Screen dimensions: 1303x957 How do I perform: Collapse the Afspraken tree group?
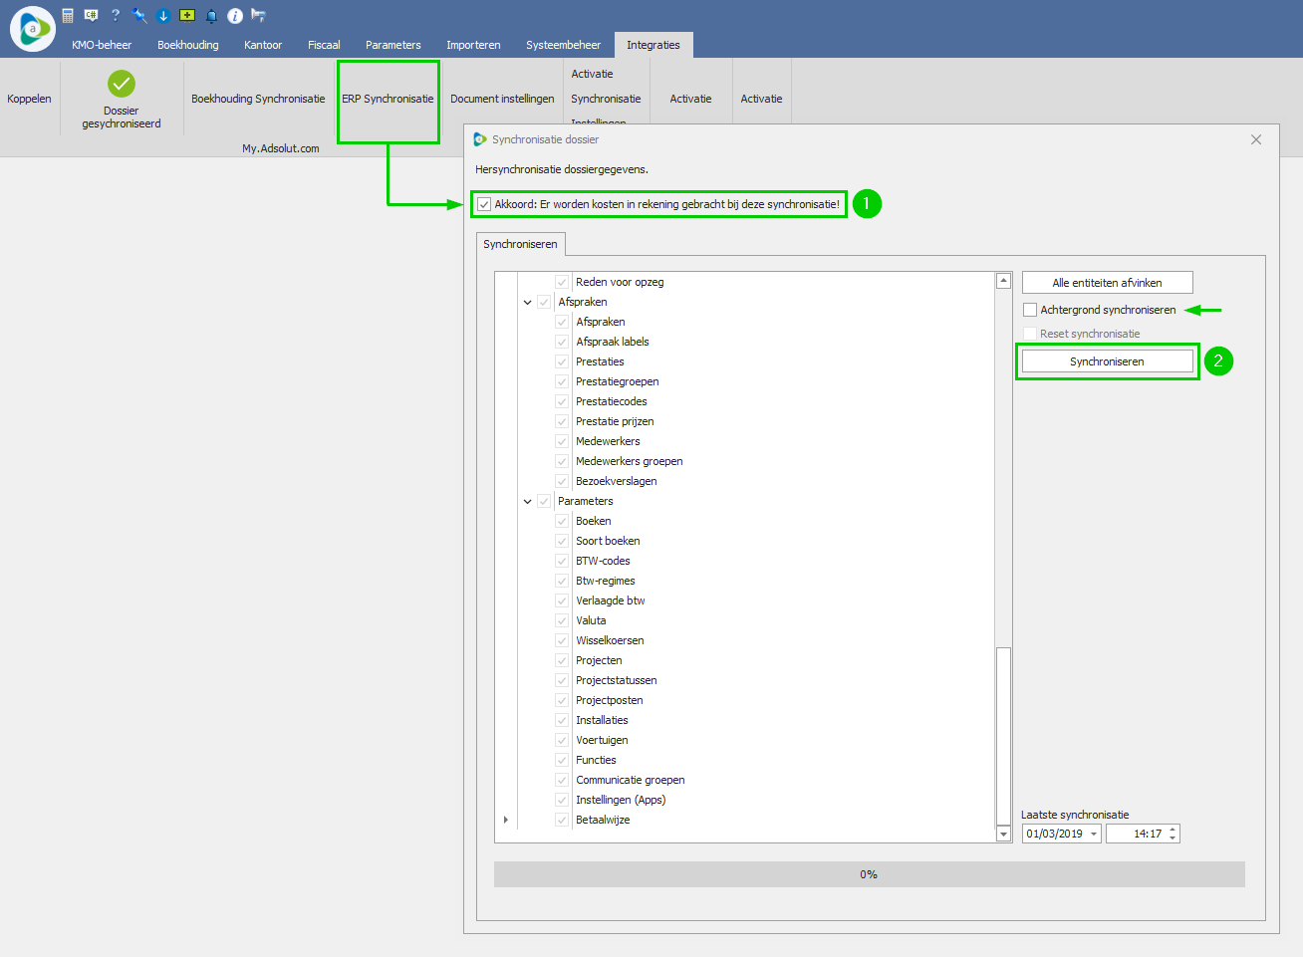click(528, 302)
